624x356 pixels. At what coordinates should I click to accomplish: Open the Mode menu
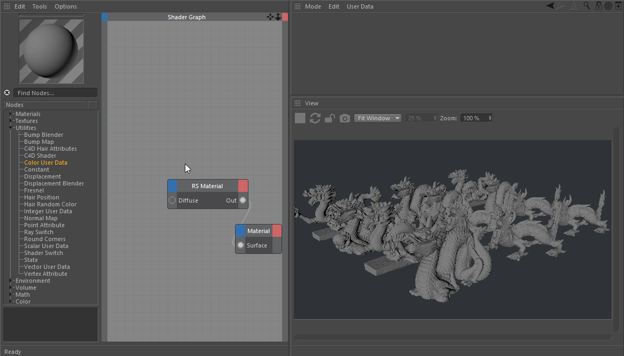tap(313, 6)
